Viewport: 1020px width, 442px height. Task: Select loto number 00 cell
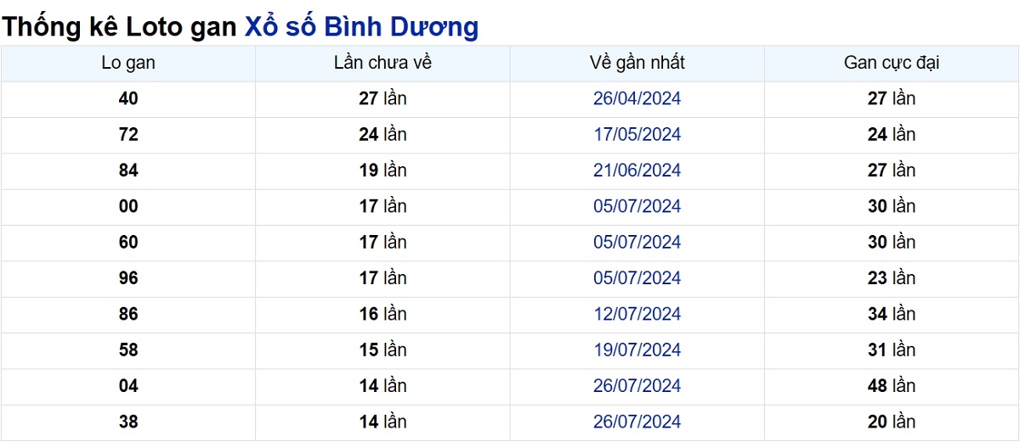coord(128,206)
